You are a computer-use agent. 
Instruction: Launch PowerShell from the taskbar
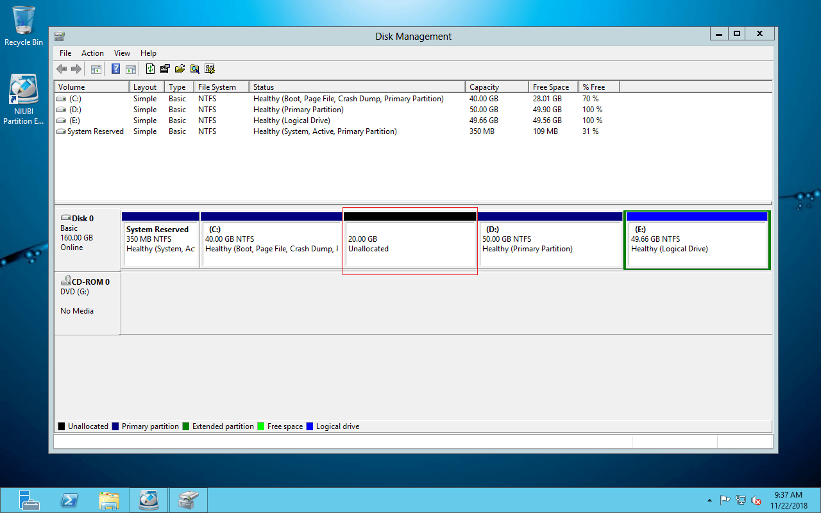(69, 500)
